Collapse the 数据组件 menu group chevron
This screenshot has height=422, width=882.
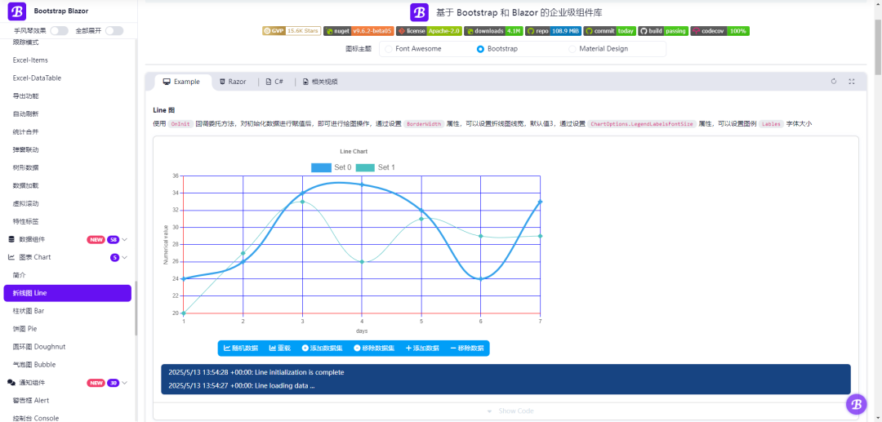click(125, 240)
